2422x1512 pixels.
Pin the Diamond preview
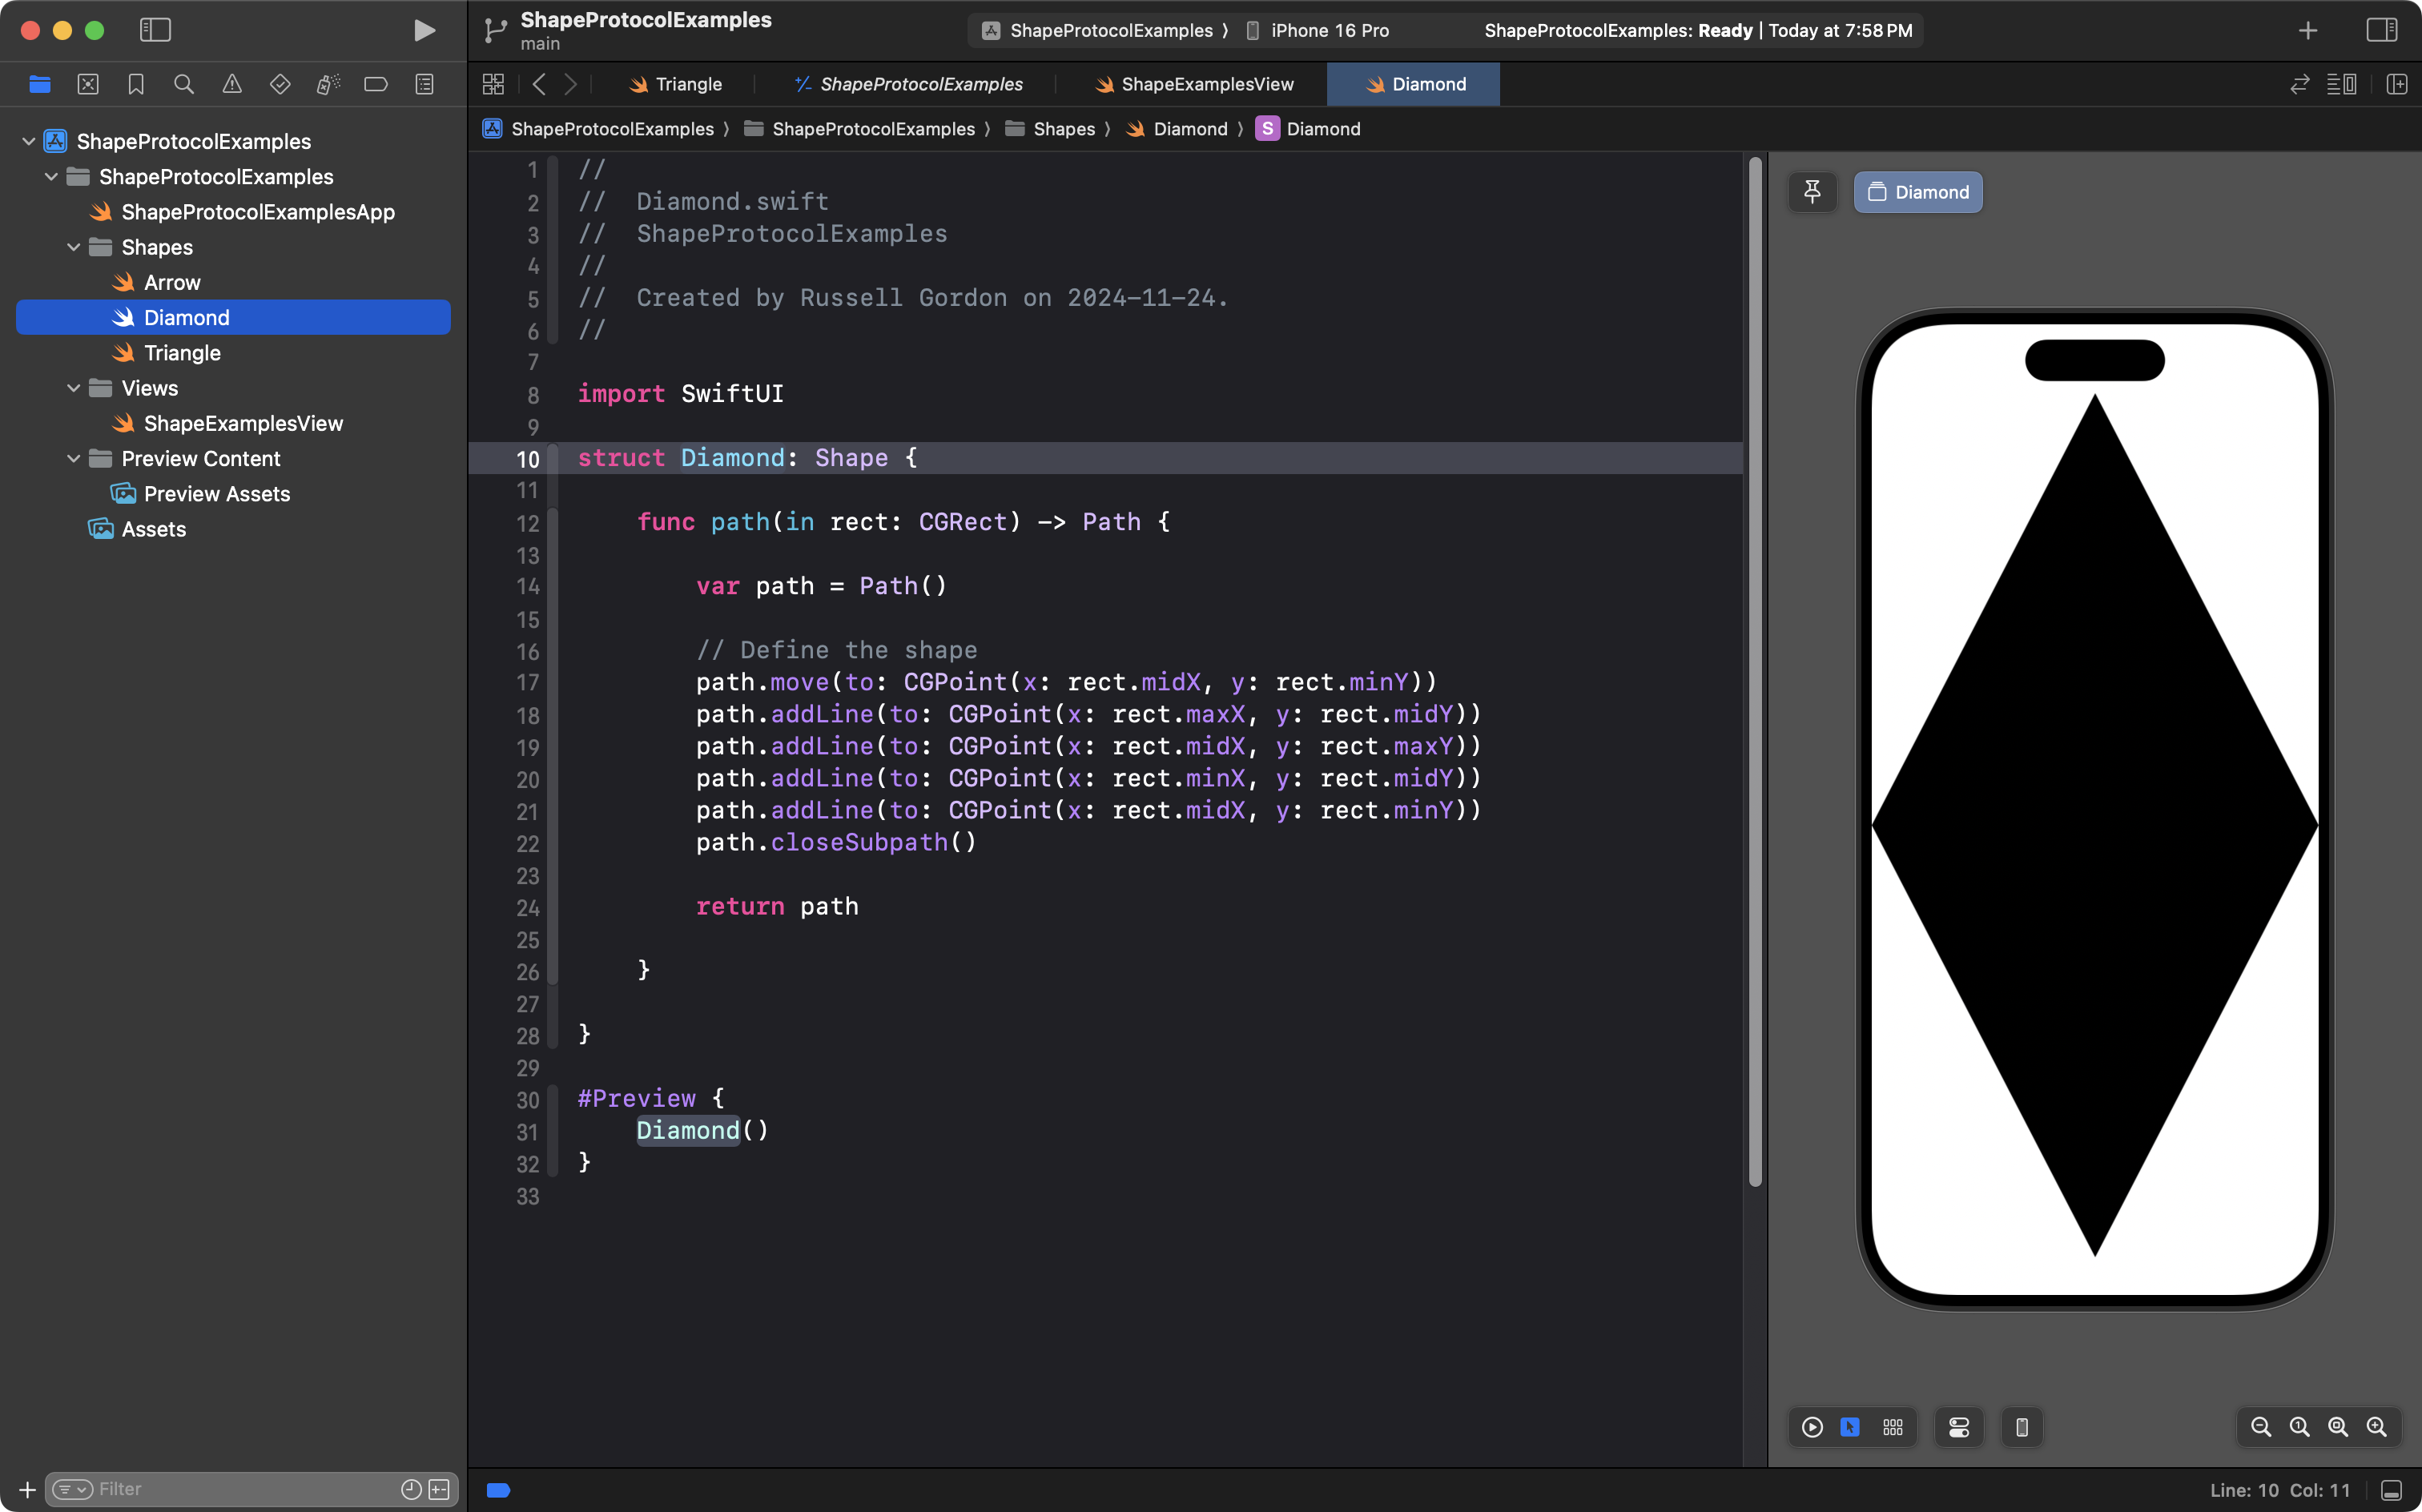(1812, 192)
